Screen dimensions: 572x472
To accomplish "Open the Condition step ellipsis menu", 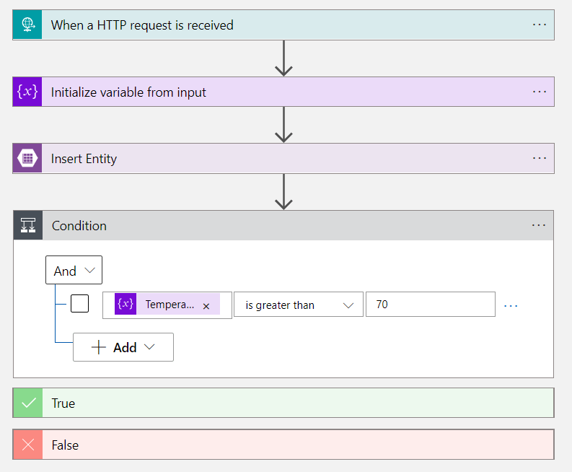I will [x=539, y=225].
